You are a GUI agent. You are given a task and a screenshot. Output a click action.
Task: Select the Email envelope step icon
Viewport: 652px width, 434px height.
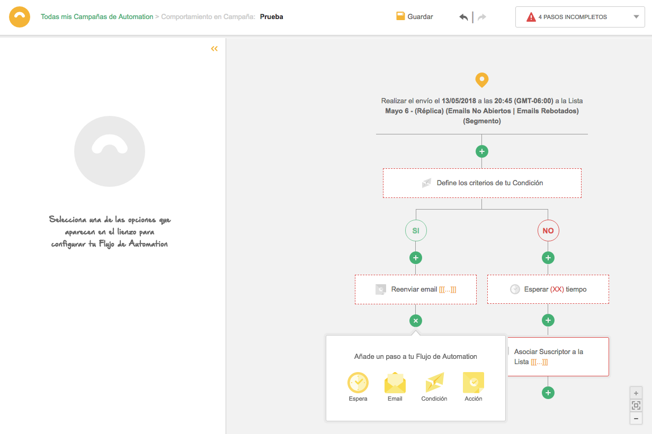pos(395,383)
